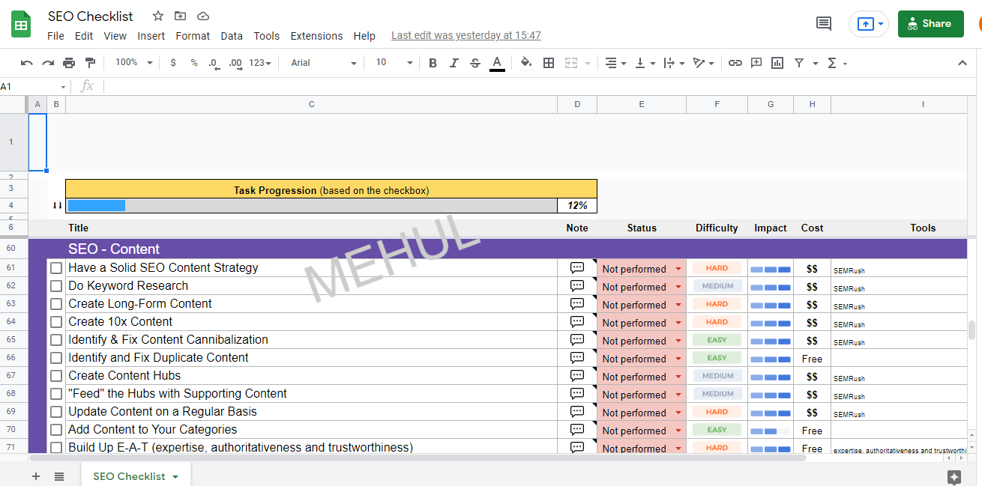
Task: Select the Paint format tool
Action: [x=90, y=63]
